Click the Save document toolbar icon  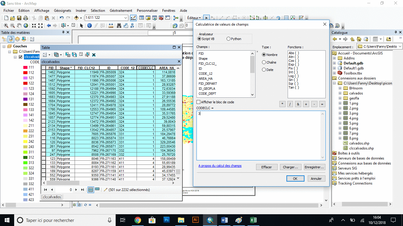[x=19, y=18]
